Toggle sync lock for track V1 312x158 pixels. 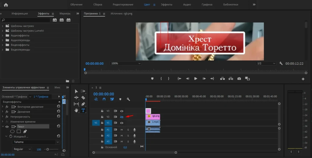[115, 123]
